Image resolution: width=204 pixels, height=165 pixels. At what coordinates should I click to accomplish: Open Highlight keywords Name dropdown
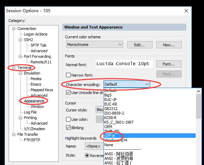pyautogui.click(x=94, y=146)
